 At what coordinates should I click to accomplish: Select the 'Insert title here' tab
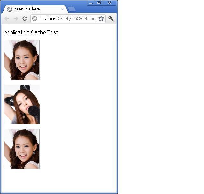click(35, 9)
